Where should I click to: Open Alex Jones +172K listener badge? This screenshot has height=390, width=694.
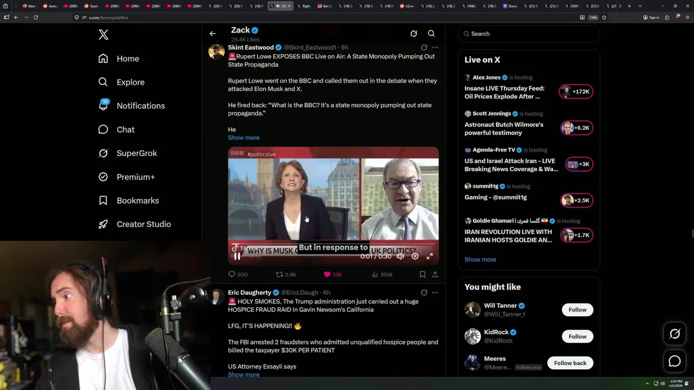click(x=576, y=92)
